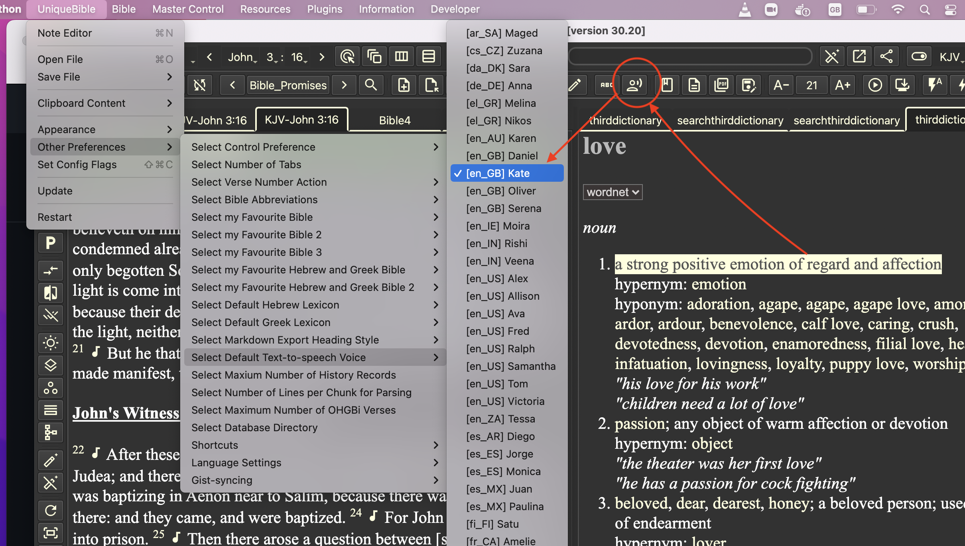Switch to the Bible4 tab
This screenshot has width=965, height=546.
tap(395, 120)
